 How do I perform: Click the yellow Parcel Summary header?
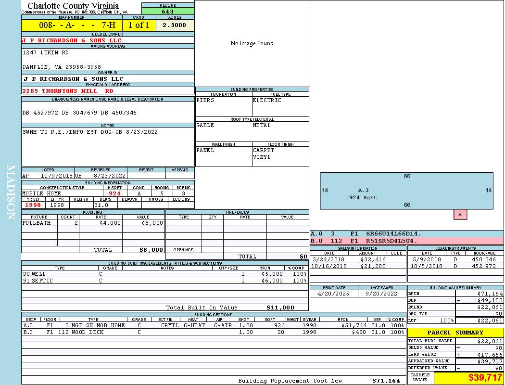tap(455, 333)
